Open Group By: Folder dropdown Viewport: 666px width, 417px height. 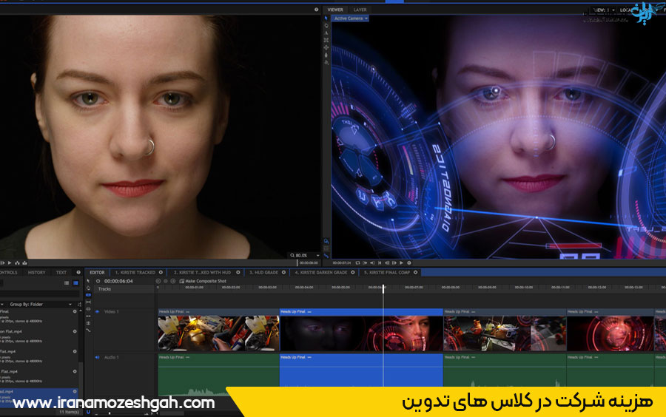41,304
